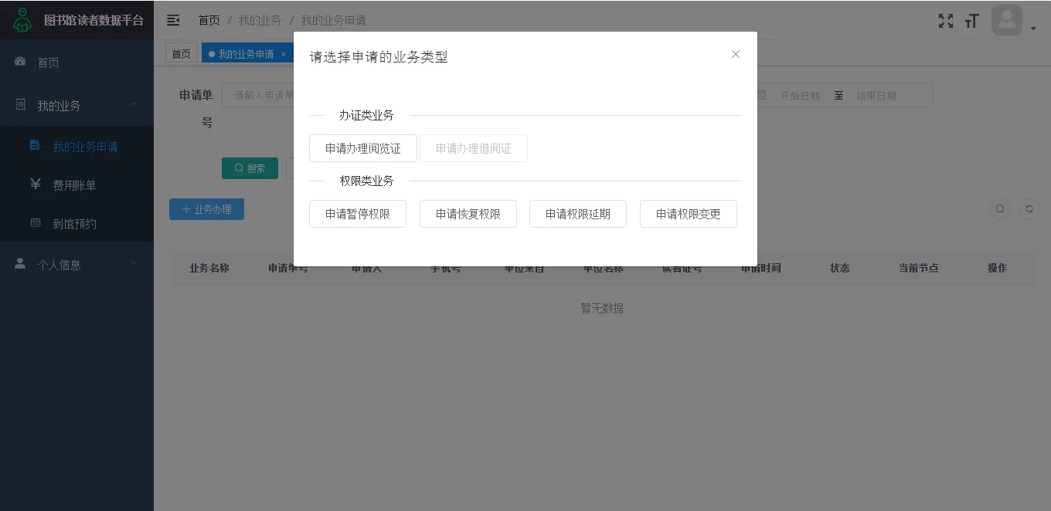Click the 图书馆读者数据平台 title
The width and height of the screenshot is (1051, 511).
click(94, 20)
